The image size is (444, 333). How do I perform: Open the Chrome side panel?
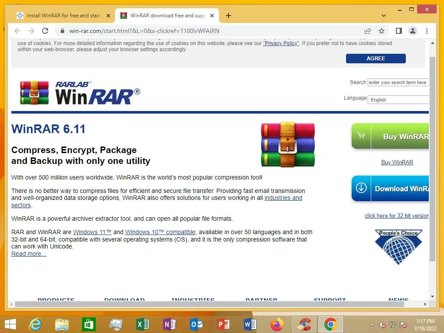399,31
